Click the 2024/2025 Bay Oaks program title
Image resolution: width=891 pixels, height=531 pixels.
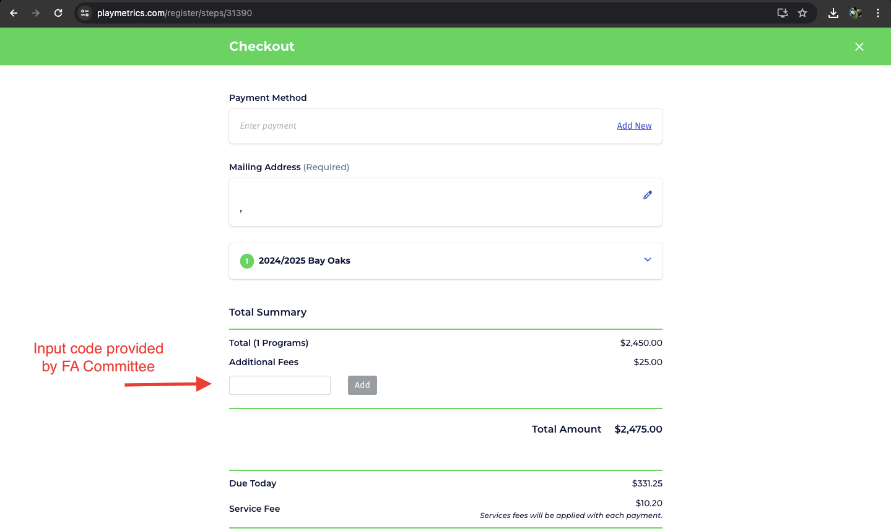tap(305, 261)
